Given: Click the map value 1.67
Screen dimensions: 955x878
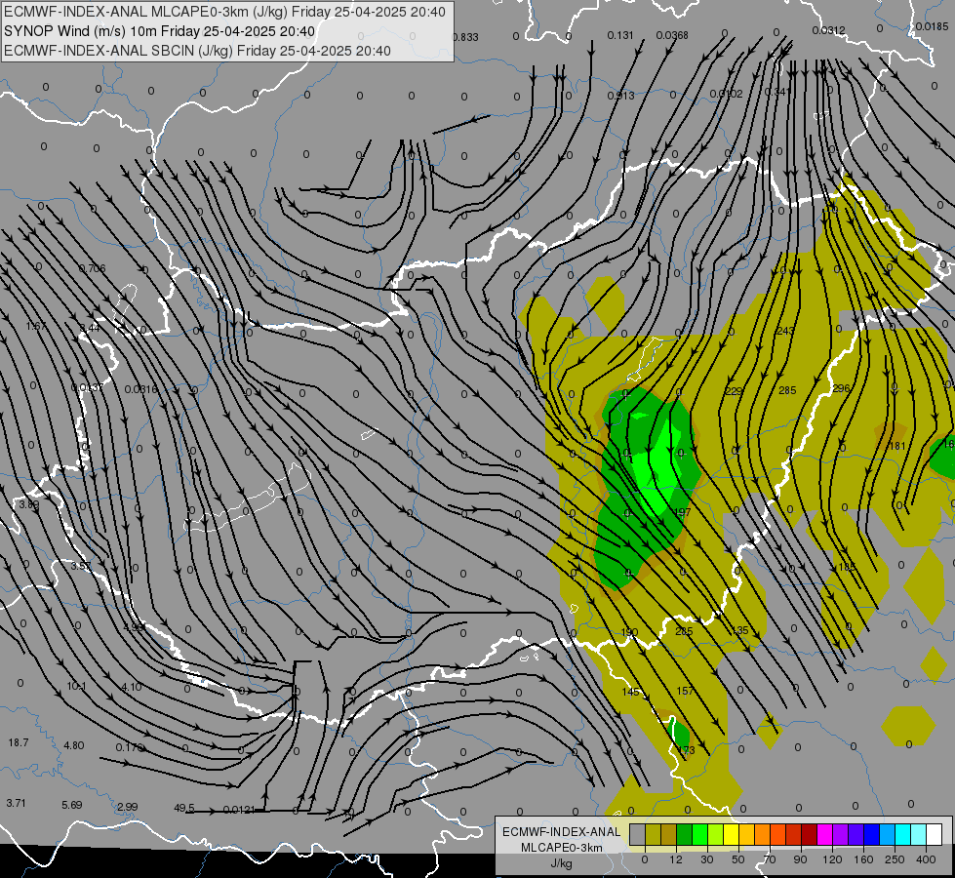Looking at the screenshot, I should (36, 327).
